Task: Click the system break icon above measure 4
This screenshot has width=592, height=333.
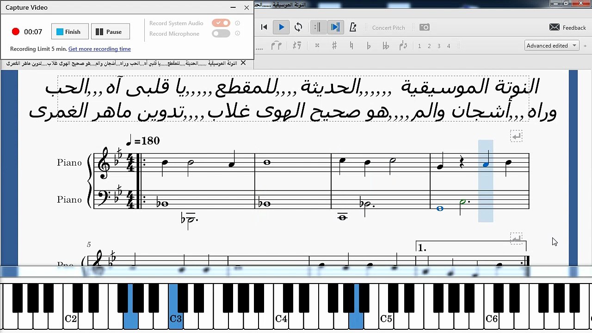Action: tap(516, 136)
